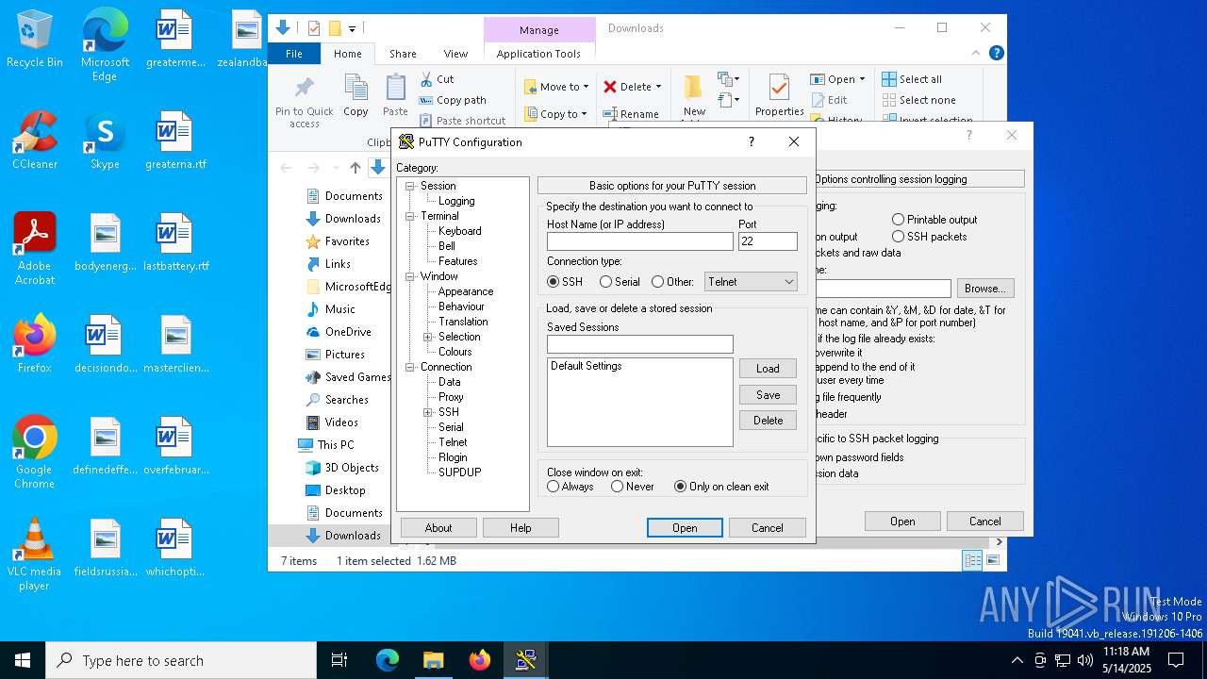The width and height of the screenshot is (1207, 679).
Task: Click Pin to Quick access icon
Action: coord(304,102)
